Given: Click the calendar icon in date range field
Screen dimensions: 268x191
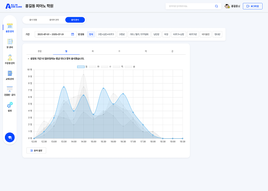Looking at the screenshot, I should [72, 34].
